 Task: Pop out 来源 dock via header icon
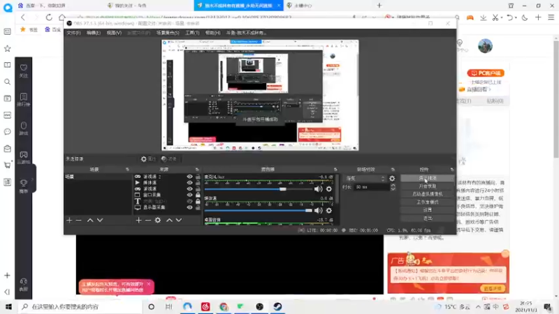click(x=197, y=170)
